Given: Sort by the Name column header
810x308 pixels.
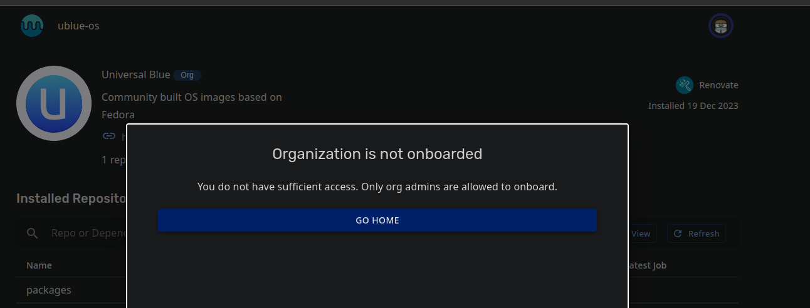Looking at the screenshot, I should tap(39, 265).
